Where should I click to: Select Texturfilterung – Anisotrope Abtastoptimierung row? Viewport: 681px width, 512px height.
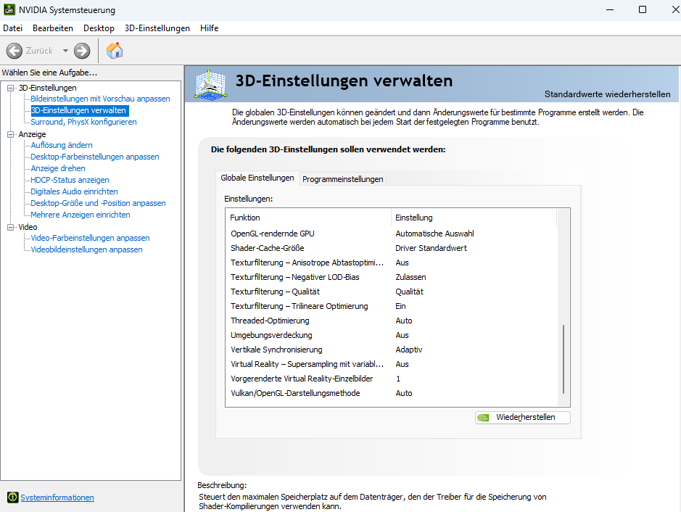(391, 263)
